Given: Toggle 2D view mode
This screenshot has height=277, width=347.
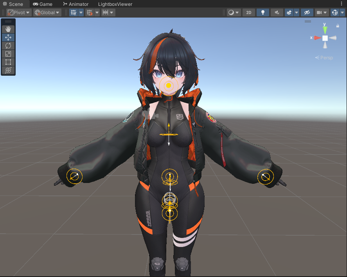Looking at the screenshot, I should tap(249, 12).
